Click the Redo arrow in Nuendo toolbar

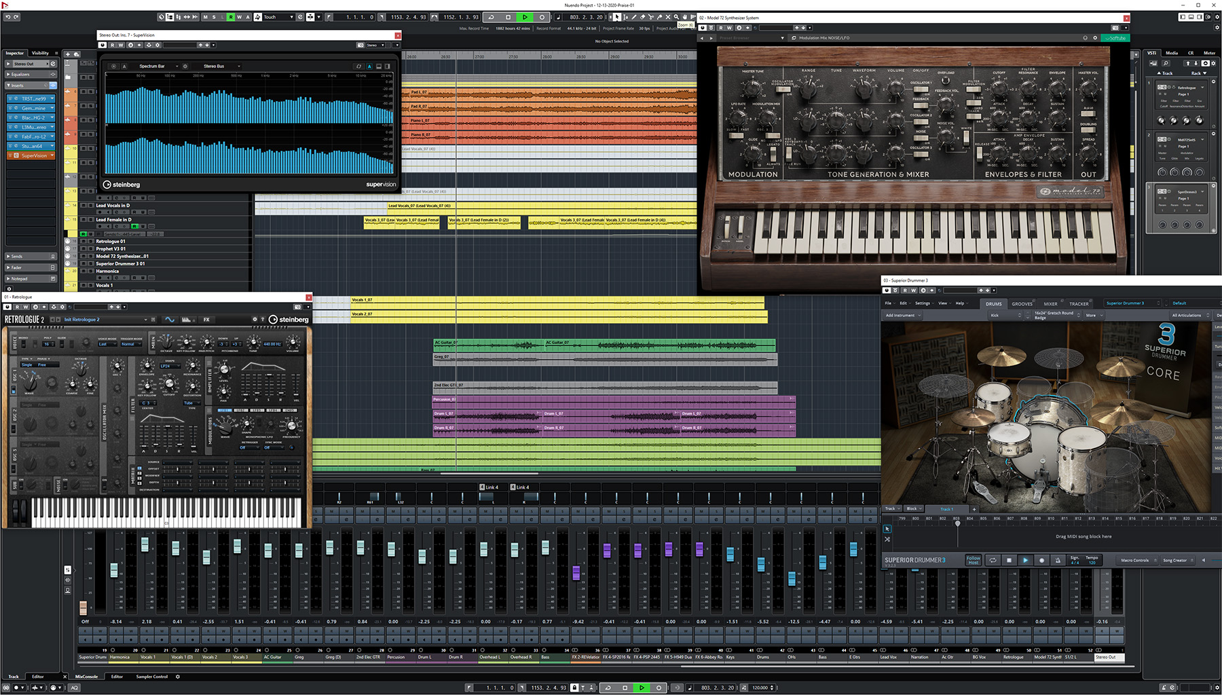pyautogui.click(x=16, y=17)
